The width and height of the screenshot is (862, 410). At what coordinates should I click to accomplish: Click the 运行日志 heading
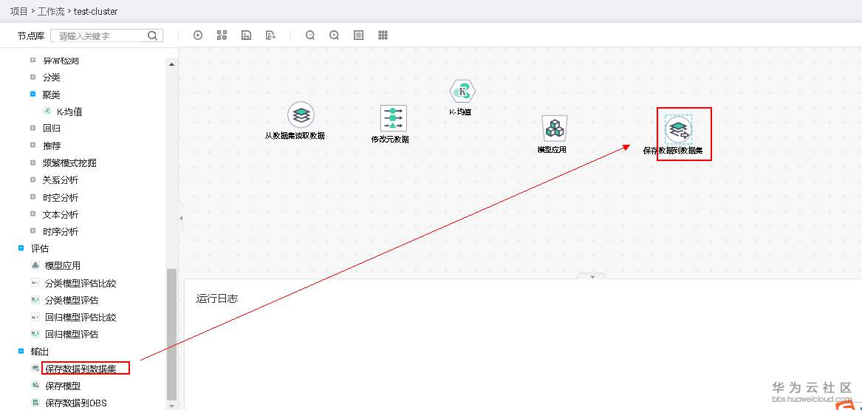tap(217, 298)
